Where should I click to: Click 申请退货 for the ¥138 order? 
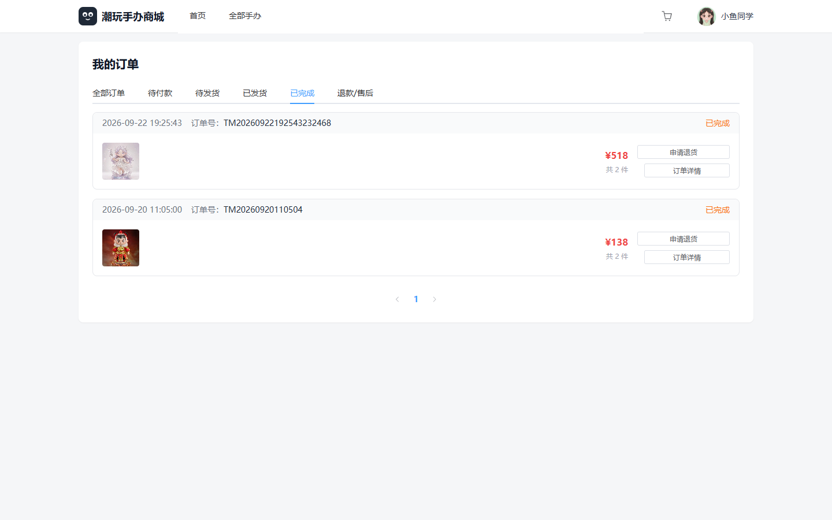pyautogui.click(x=684, y=239)
